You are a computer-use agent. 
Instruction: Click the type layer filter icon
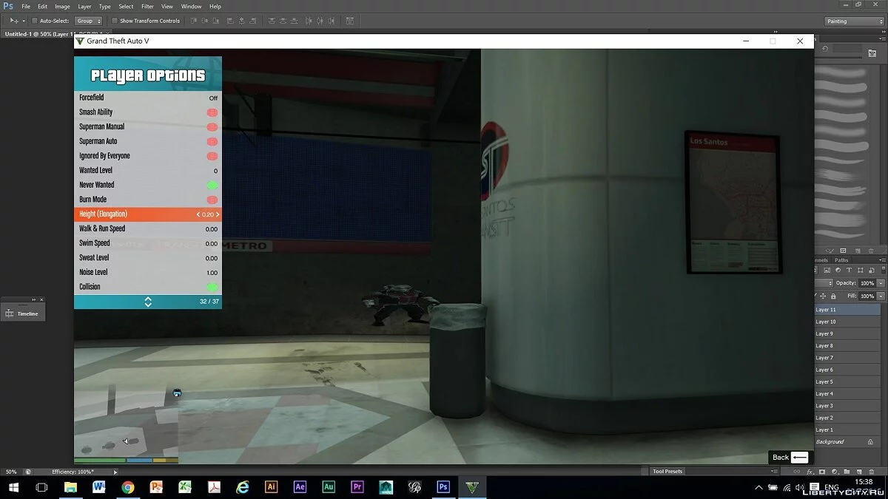pyautogui.click(x=849, y=271)
